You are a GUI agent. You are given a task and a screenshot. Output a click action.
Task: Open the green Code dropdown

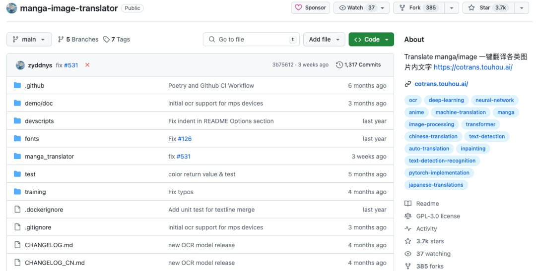click(371, 40)
